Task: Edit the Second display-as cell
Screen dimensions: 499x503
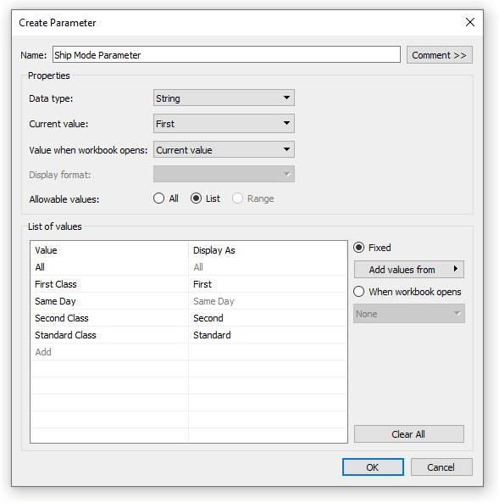Action: point(268,318)
